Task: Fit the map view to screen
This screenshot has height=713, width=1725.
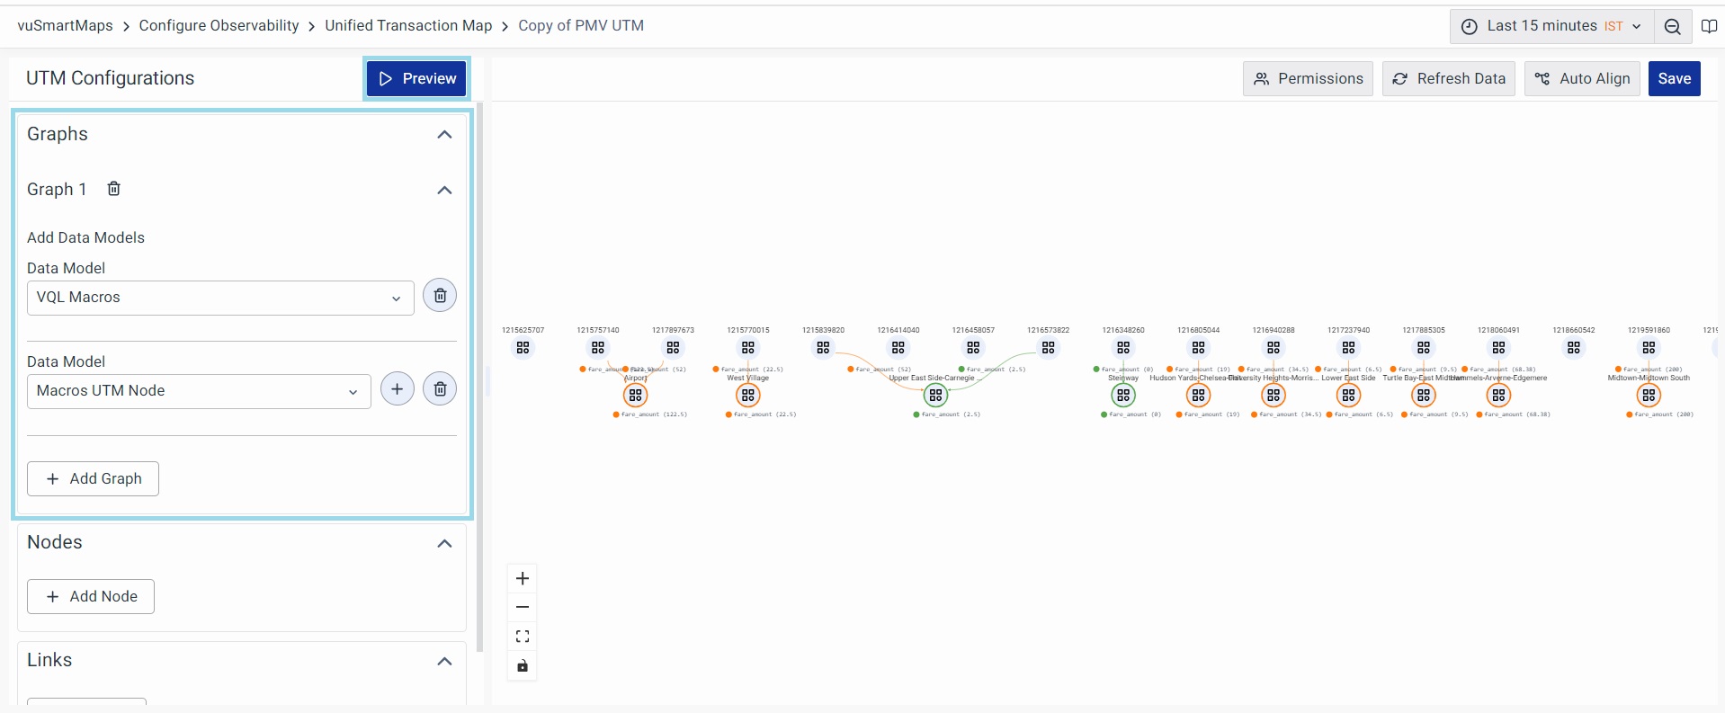Action: tap(523, 637)
